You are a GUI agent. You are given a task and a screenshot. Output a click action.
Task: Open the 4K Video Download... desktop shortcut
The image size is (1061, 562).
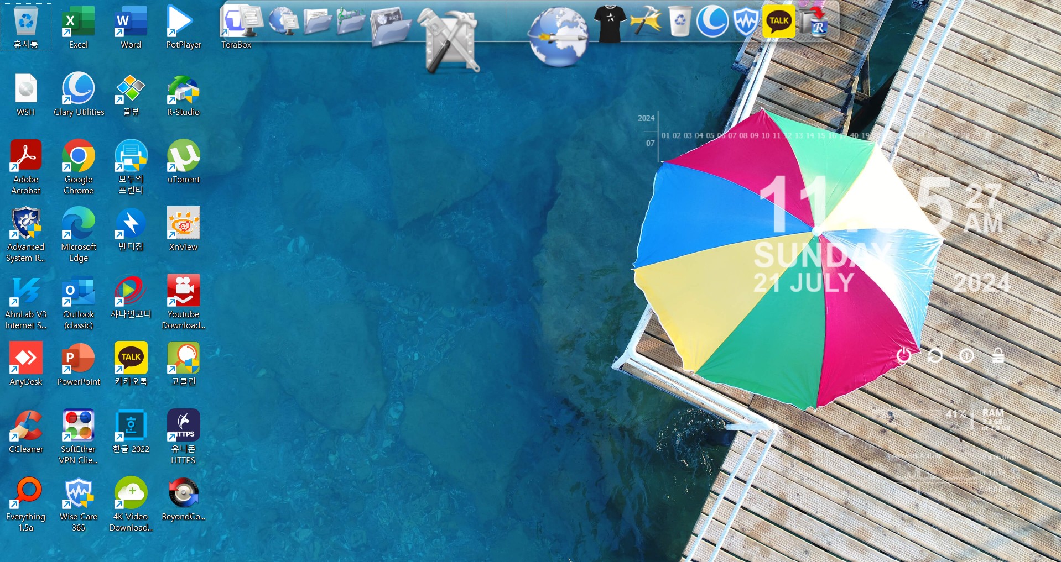coord(131,504)
